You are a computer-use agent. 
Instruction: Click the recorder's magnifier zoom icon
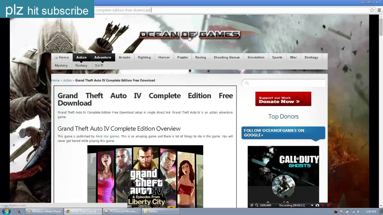257,205
